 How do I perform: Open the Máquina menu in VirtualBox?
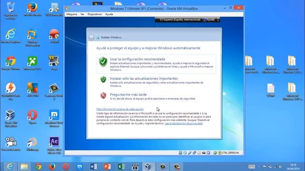pyautogui.click(x=71, y=14)
